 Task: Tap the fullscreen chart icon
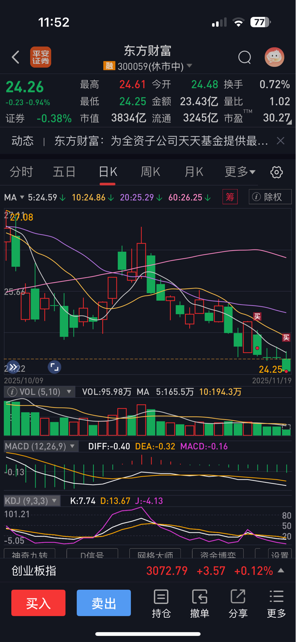click(x=55, y=367)
